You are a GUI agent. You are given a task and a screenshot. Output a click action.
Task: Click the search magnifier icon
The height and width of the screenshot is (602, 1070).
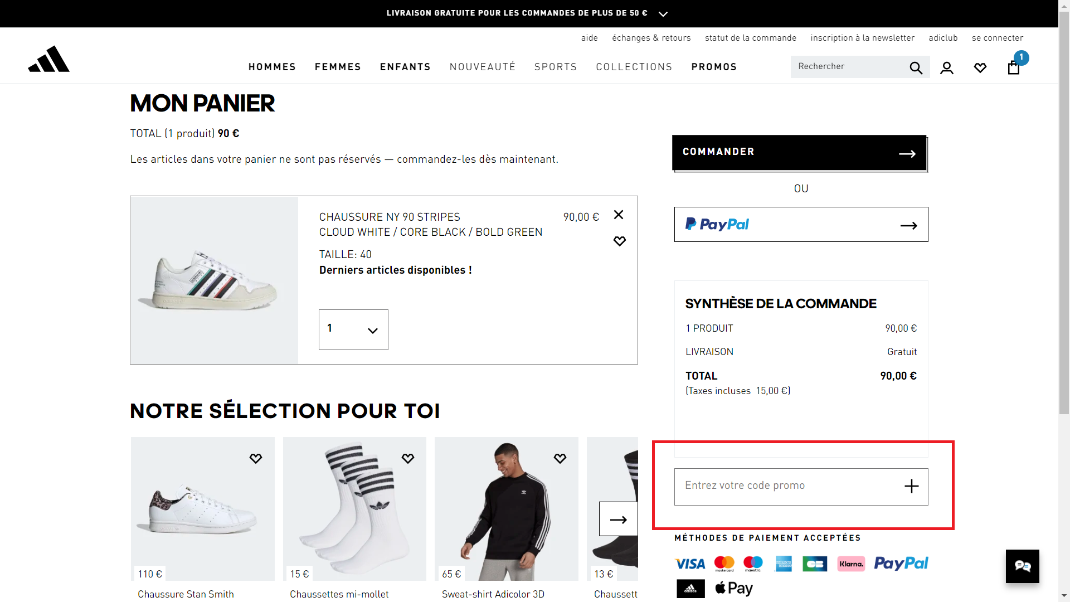[916, 67]
